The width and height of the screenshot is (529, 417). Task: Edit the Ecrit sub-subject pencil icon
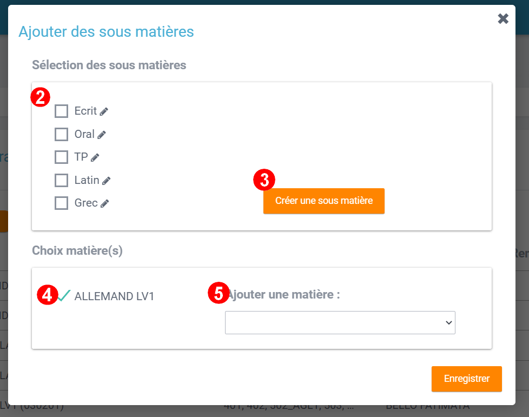[104, 111]
